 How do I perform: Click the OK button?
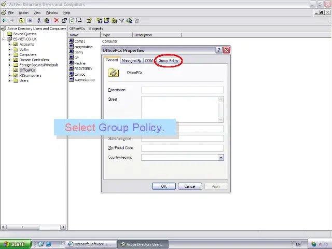pos(164,186)
